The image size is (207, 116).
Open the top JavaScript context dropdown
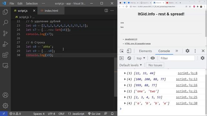click(x=141, y=58)
